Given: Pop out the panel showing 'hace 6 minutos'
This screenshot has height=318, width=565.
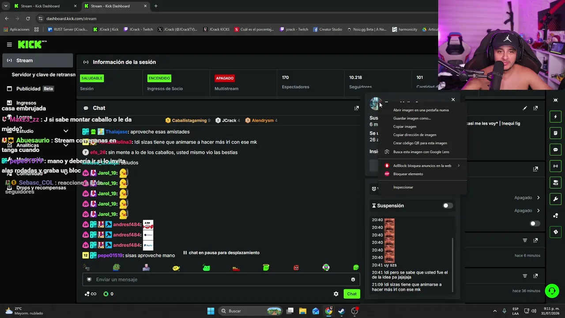Looking at the screenshot, I should click(535, 241).
